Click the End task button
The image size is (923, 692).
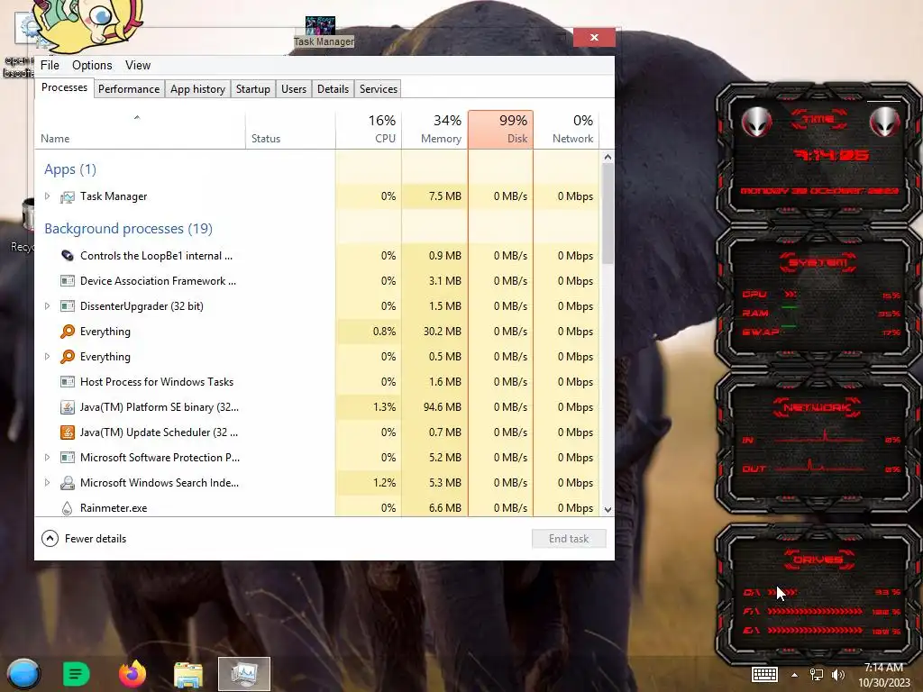point(569,539)
